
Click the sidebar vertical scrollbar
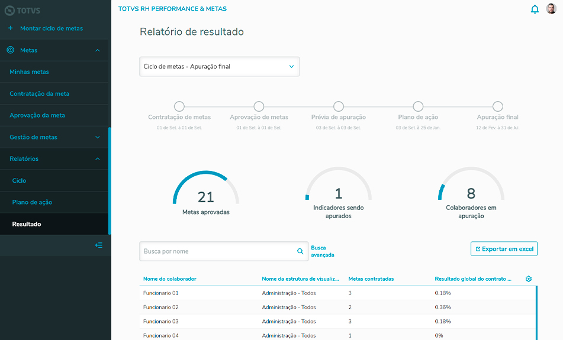(110, 181)
